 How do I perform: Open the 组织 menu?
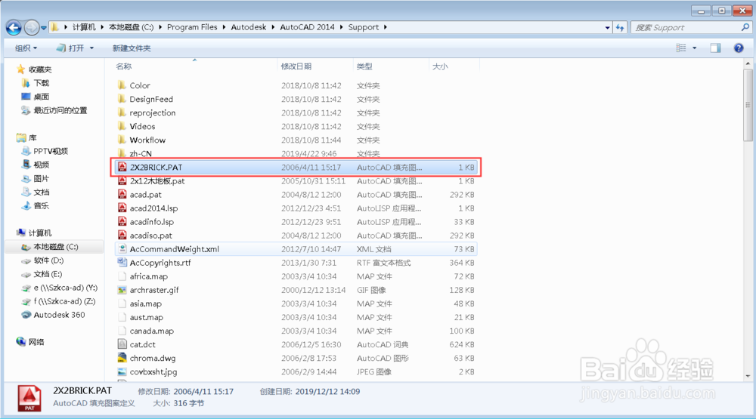26,48
